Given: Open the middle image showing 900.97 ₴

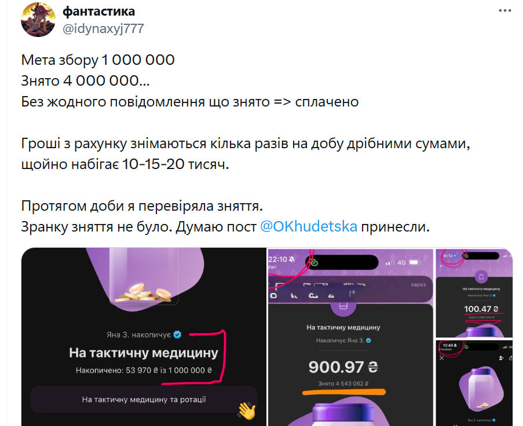Looking at the screenshot, I should (x=350, y=337).
